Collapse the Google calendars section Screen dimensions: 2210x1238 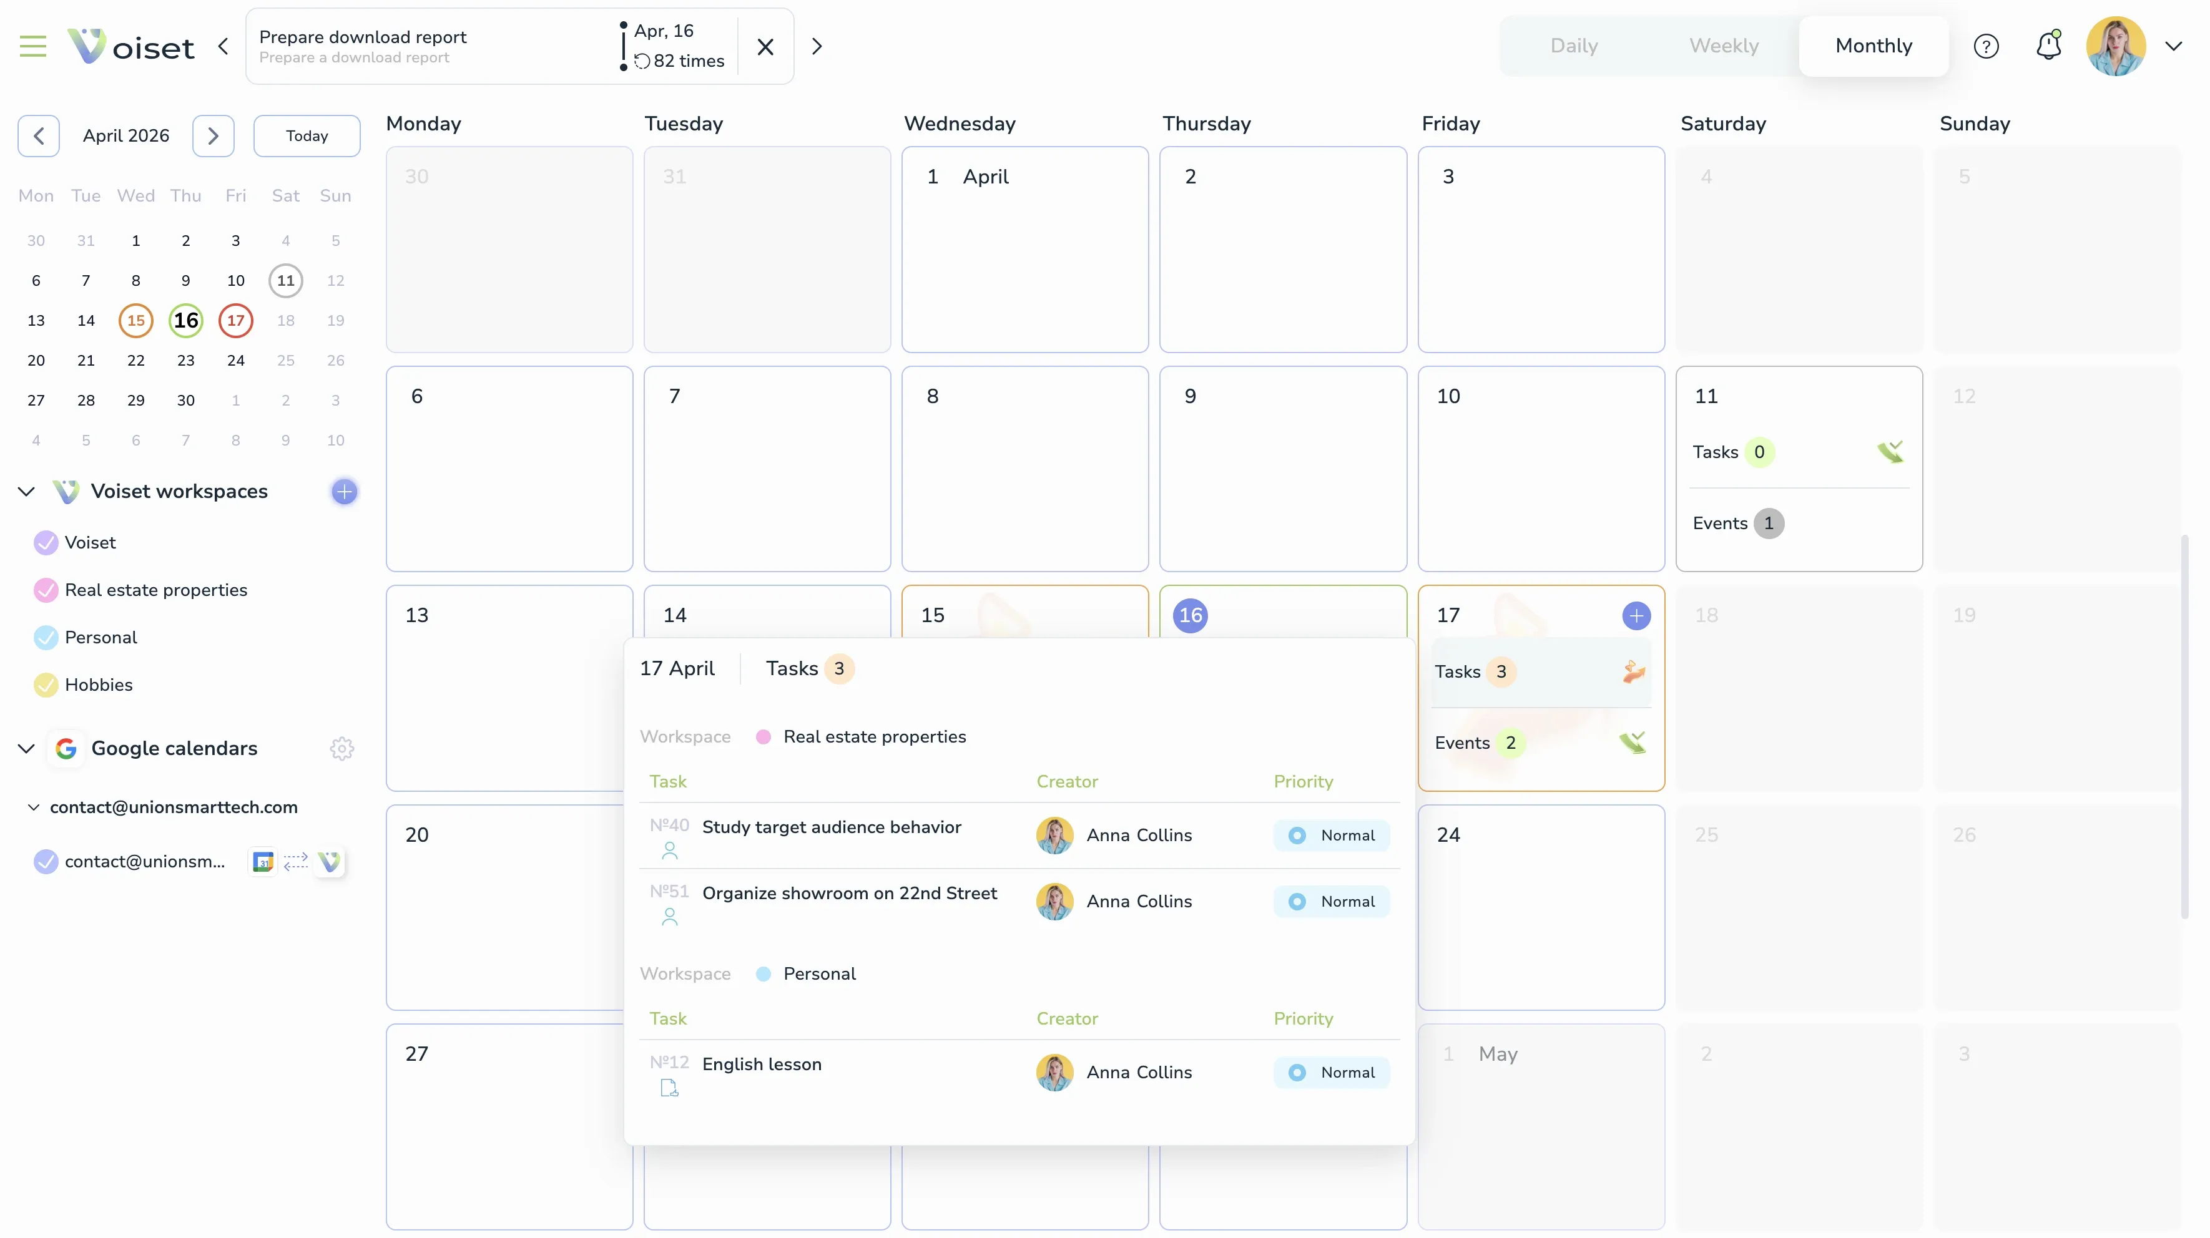point(26,747)
